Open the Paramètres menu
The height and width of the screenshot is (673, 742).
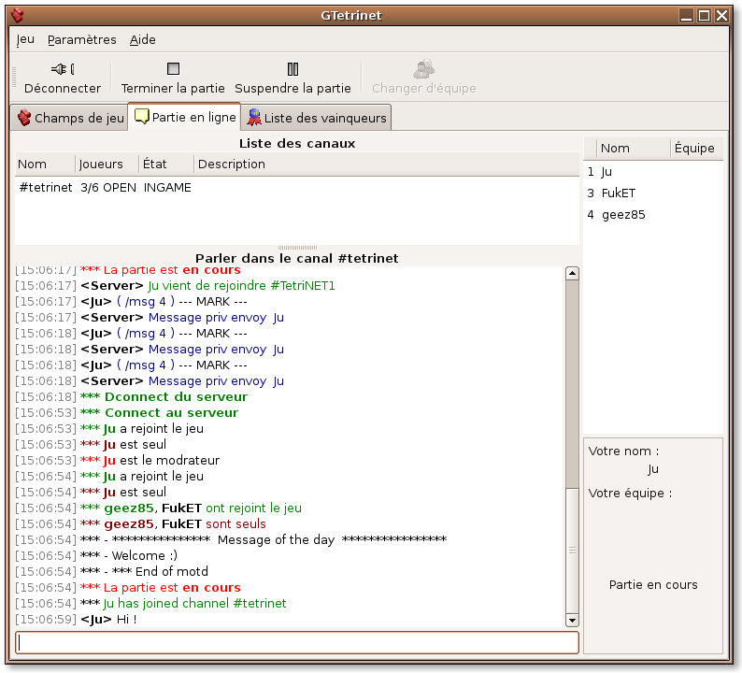(x=82, y=40)
